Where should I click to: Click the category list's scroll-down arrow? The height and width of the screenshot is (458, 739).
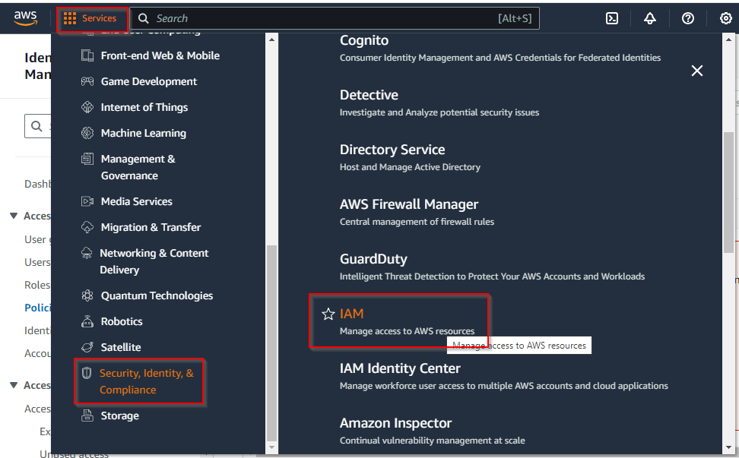[271, 447]
